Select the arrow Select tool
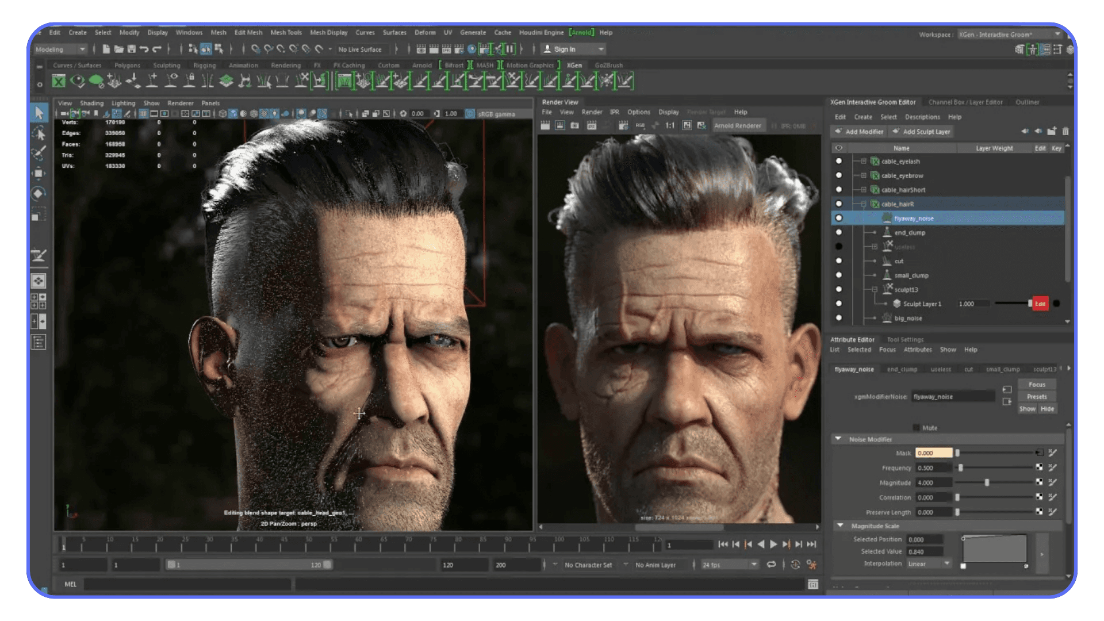 point(39,113)
